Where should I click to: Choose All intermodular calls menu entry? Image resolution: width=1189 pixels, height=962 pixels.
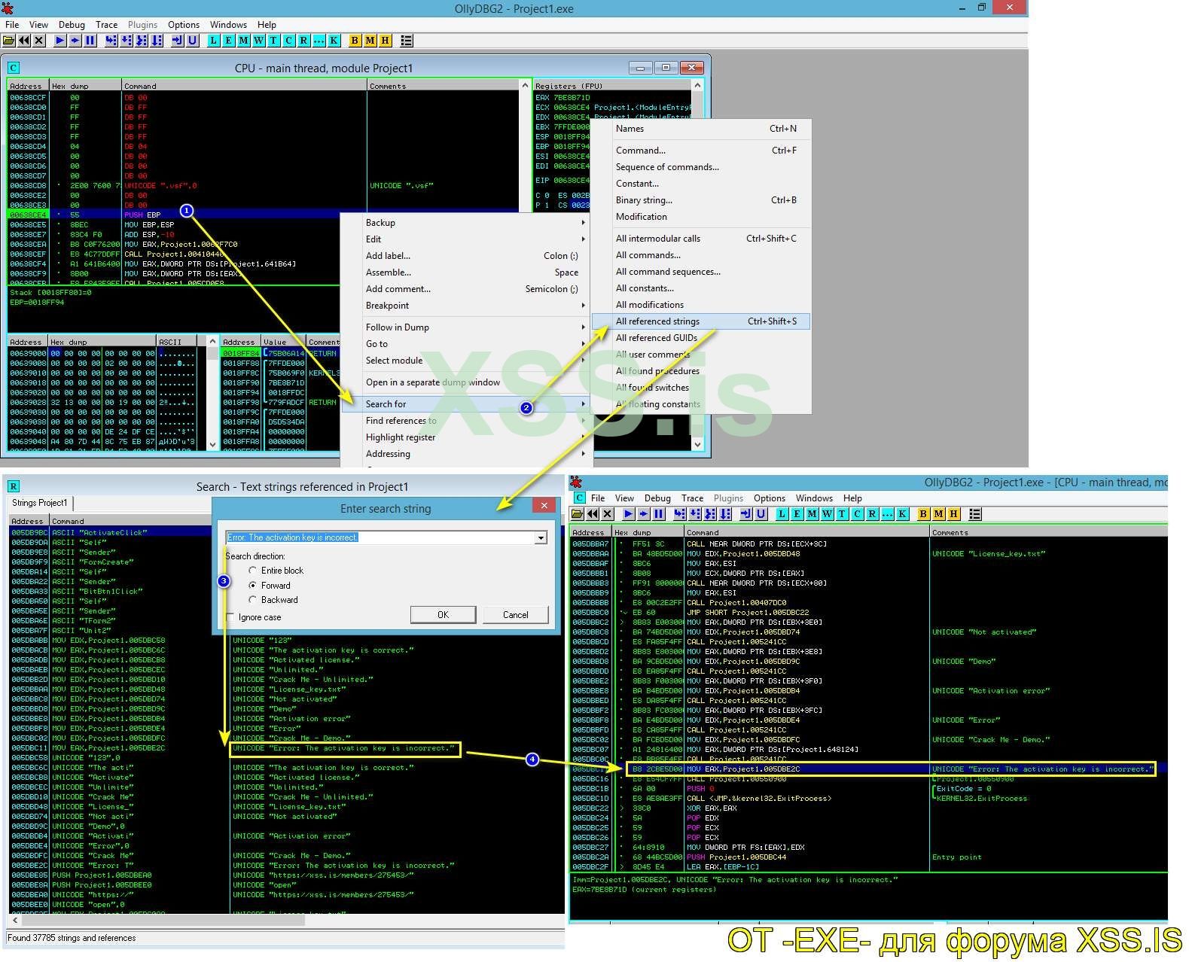tap(701, 239)
